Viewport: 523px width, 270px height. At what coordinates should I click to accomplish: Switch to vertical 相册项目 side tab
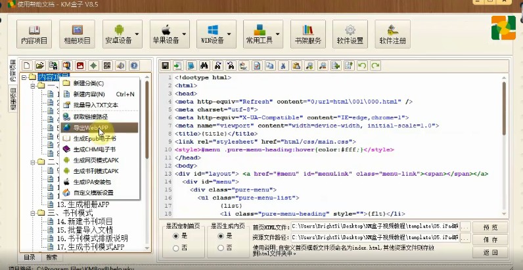pos(13,99)
